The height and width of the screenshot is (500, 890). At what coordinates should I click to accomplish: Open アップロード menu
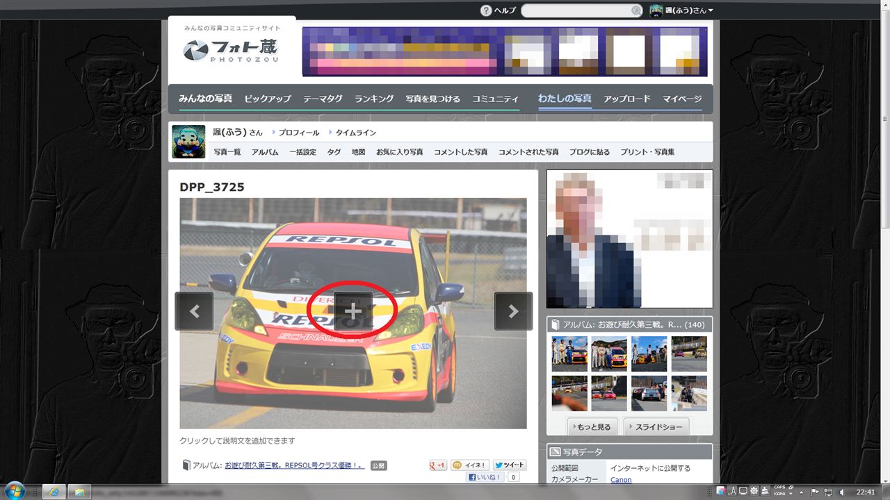click(627, 99)
